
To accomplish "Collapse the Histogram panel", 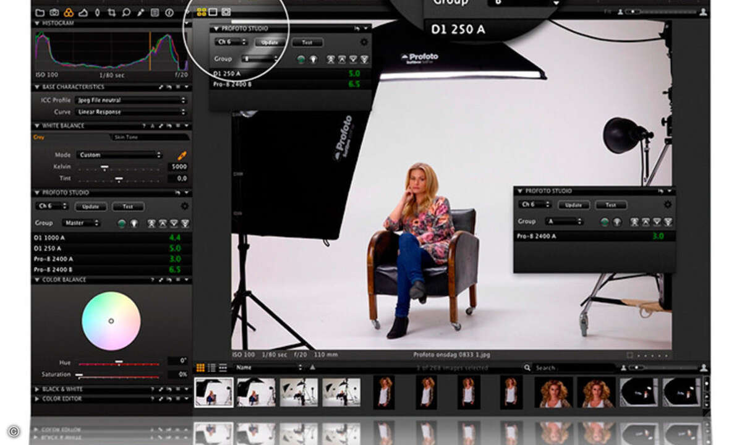I will click(x=37, y=23).
